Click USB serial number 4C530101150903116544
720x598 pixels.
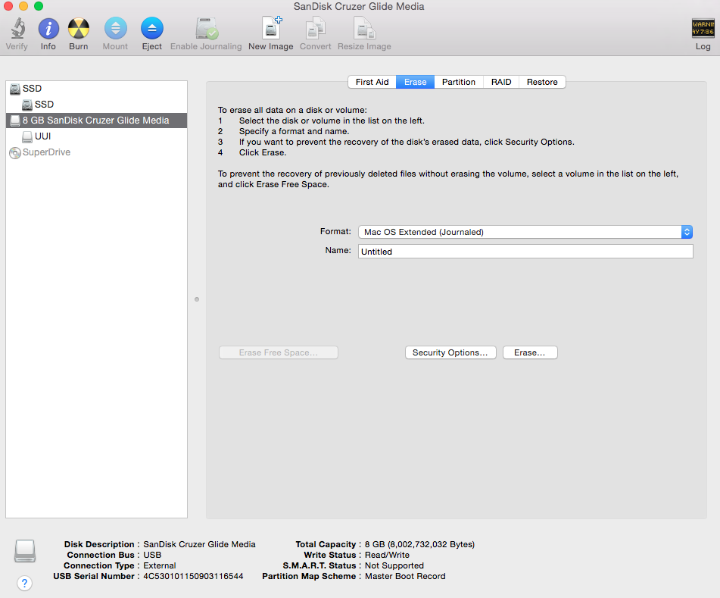click(193, 576)
